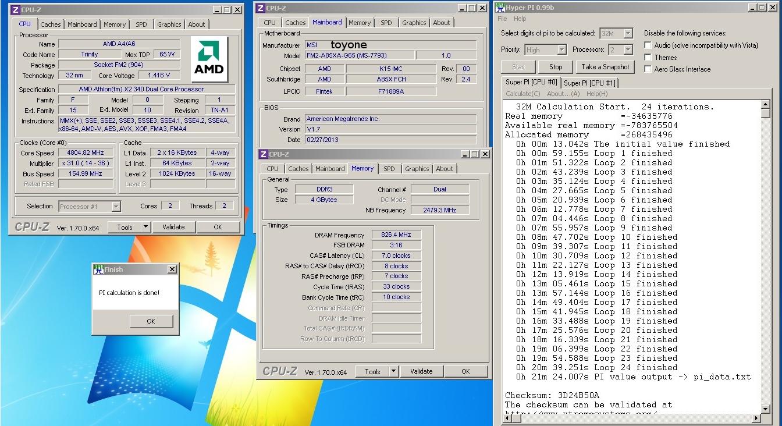782x426 pixels.
Task: Open the Hyper PI Help menu
Action: [520, 19]
